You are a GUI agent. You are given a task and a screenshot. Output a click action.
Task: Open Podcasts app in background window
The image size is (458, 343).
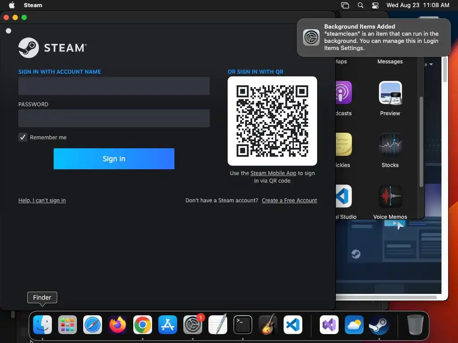click(x=344, y=93)
